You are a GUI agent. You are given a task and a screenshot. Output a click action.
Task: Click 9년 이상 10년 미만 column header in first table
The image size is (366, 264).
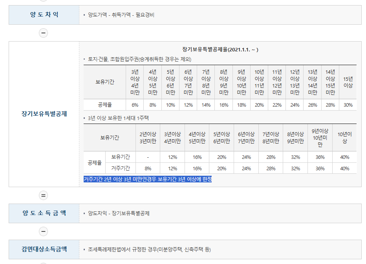click(x=242, y=82)
